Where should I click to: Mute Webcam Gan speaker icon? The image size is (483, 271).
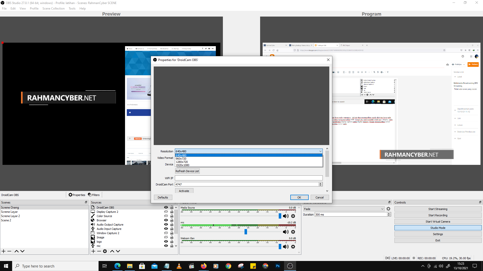coord(286,247)
